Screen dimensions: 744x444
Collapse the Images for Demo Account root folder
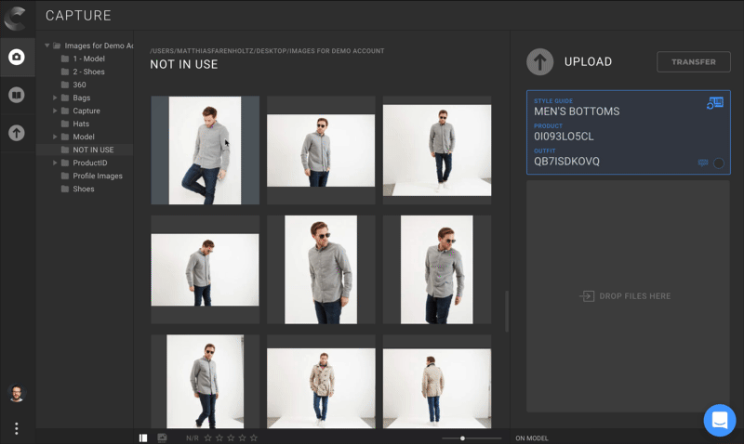[x=47, y=46]
